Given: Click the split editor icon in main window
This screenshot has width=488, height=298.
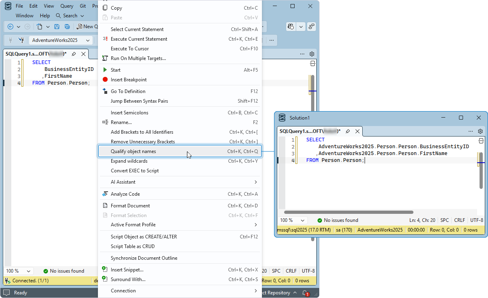Looking at the screenshot, I should (x=312, y=63).
